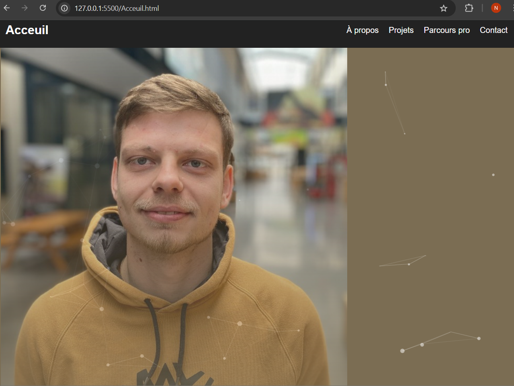
Task: Click the browser forward arrow
Action: 25,8
